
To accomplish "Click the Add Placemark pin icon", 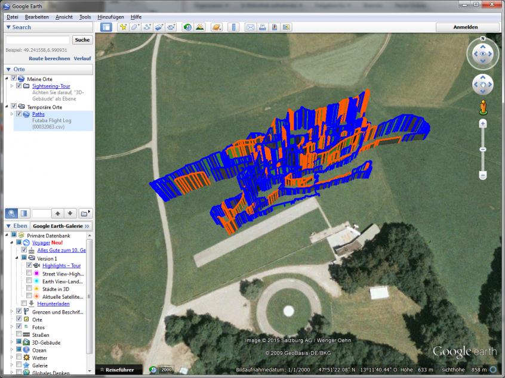I will pos(123,27).
